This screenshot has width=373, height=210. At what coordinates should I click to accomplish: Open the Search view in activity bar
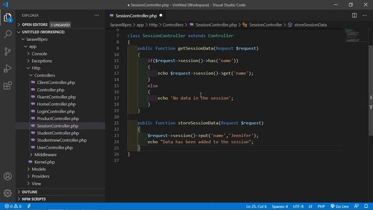click(x=8, y=34)
